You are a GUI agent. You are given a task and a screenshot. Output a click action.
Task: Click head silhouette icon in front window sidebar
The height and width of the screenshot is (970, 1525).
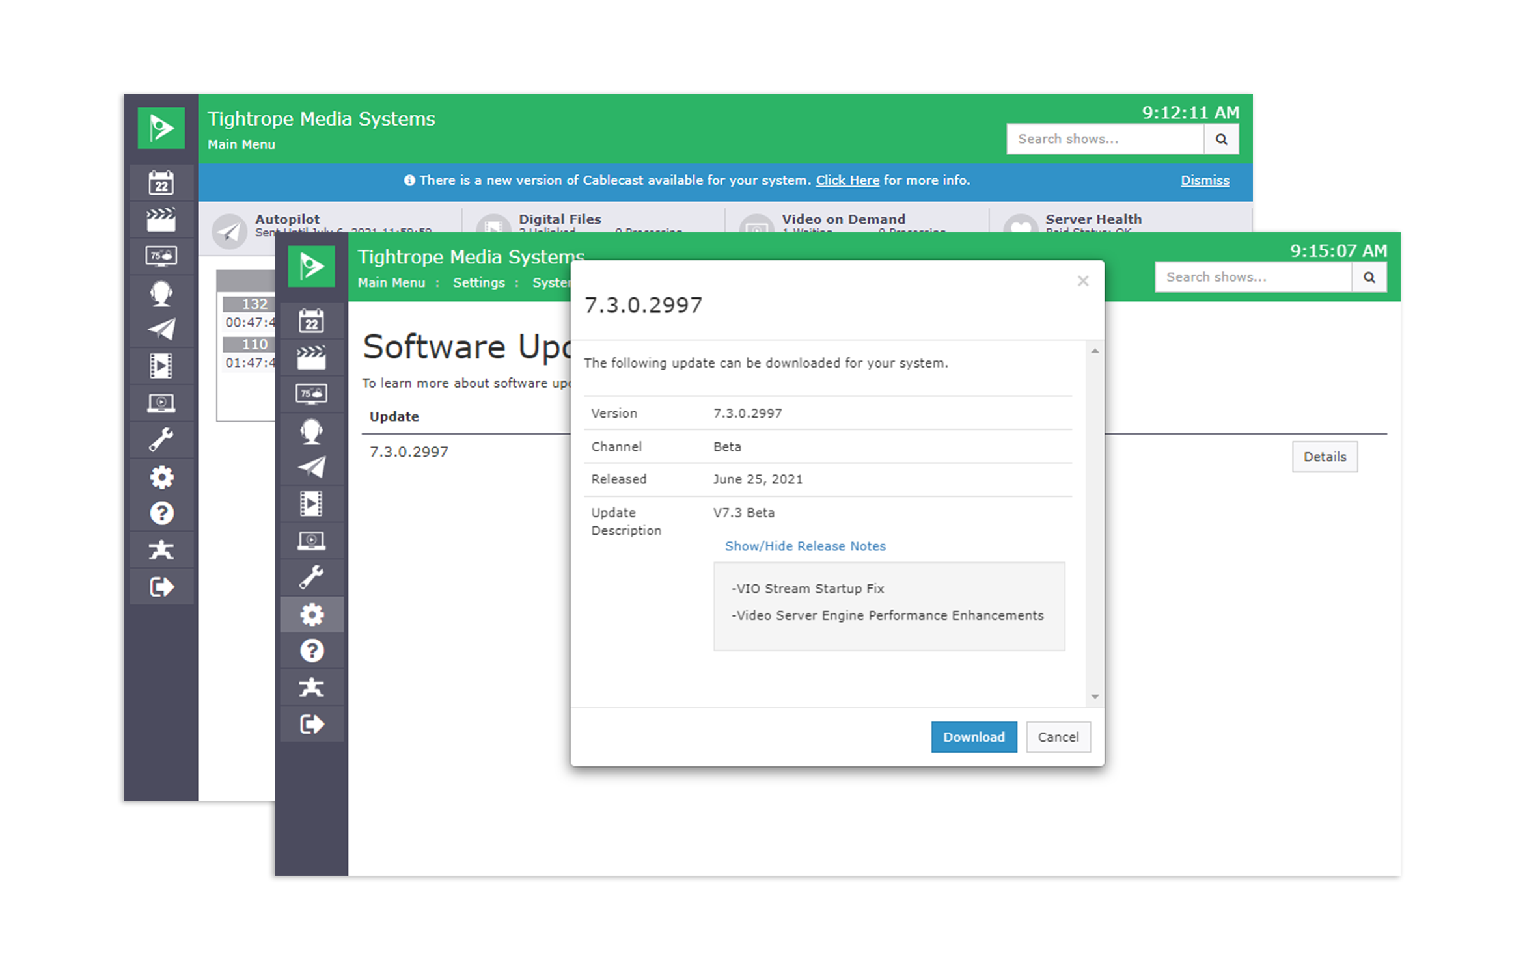(312, 431)
